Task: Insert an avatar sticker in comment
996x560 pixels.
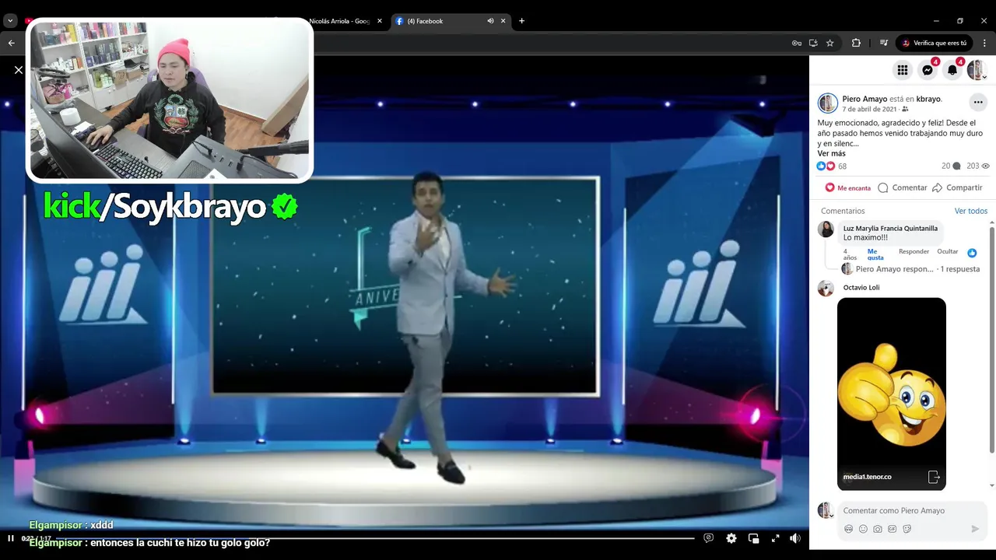Action: (x=849, y=529)
